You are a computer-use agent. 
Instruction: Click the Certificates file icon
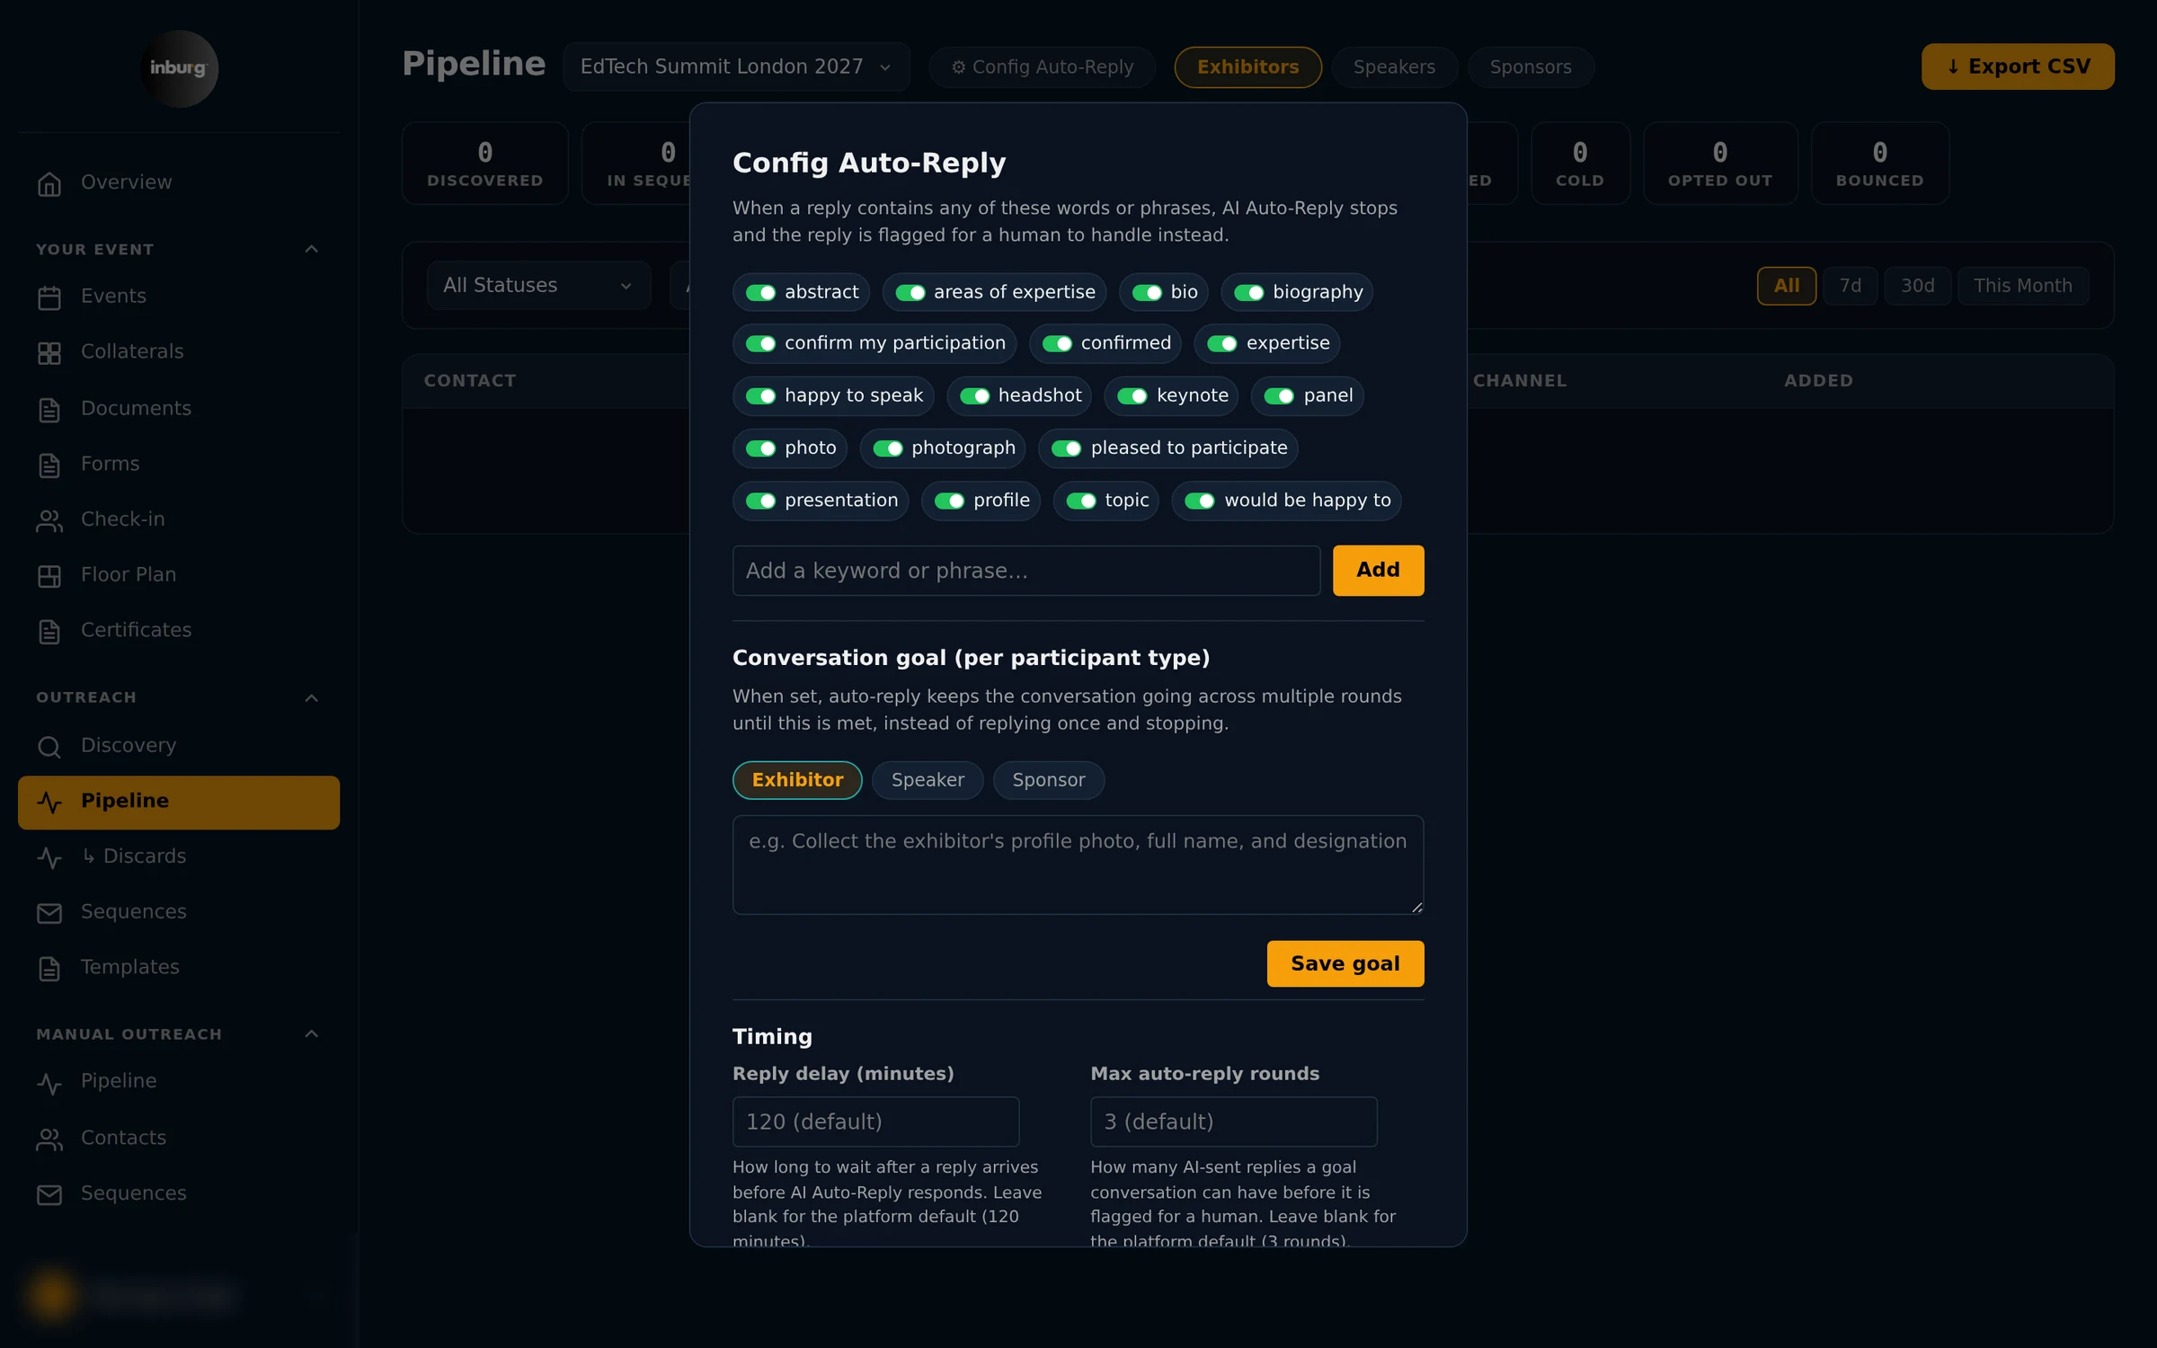49,632
